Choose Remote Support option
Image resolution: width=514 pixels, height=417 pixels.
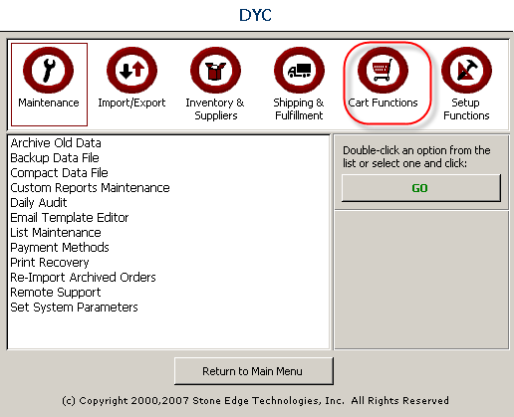click(x=56, y=293)
